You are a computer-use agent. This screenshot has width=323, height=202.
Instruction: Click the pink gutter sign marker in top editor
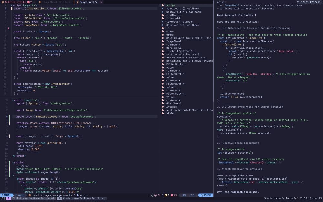click(x=8, y=28)
